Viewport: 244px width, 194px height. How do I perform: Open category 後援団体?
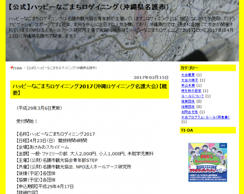tap(188, 107)
